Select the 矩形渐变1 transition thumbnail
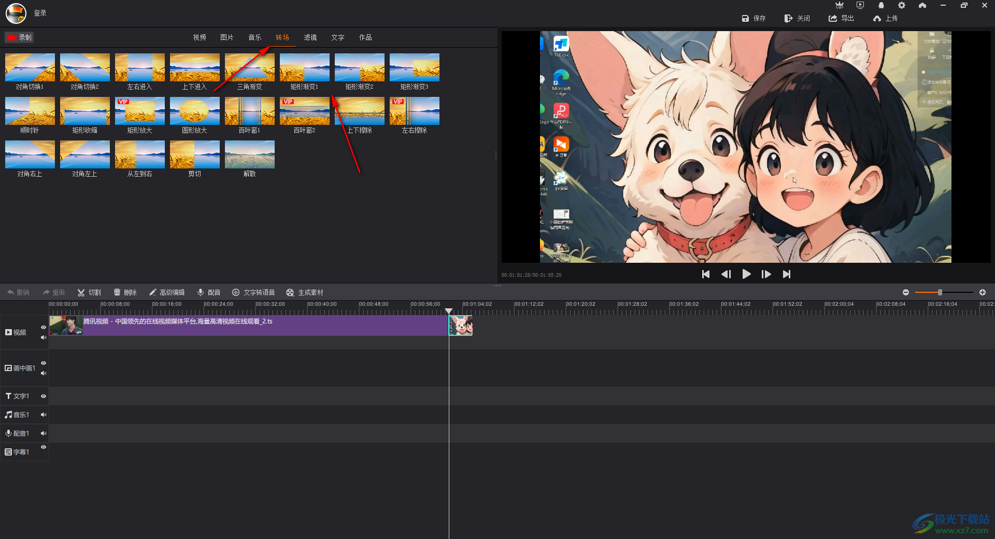 pos(305,67)
